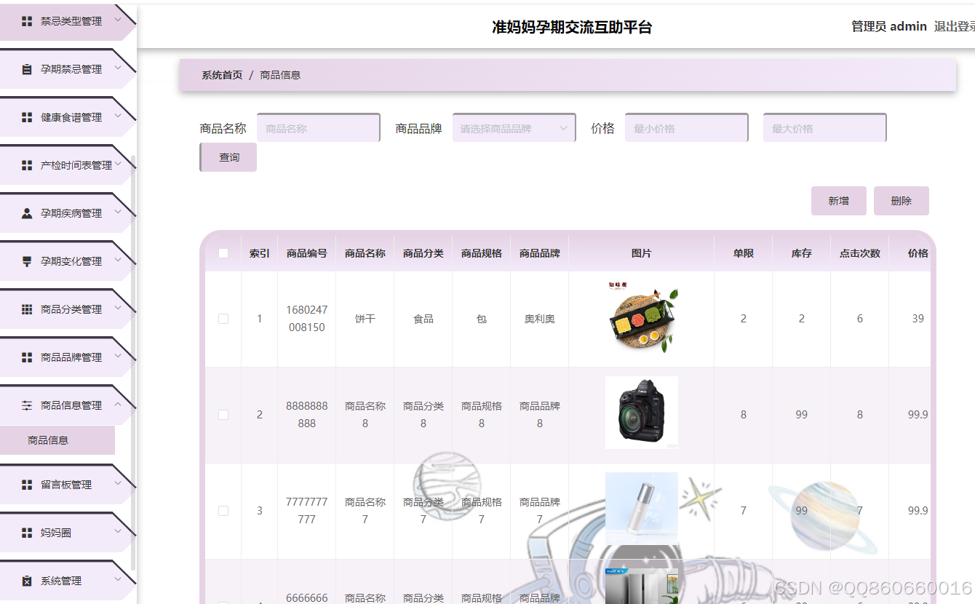
Task: Click the 商品名称 8 cell
Action: (365, 415)
